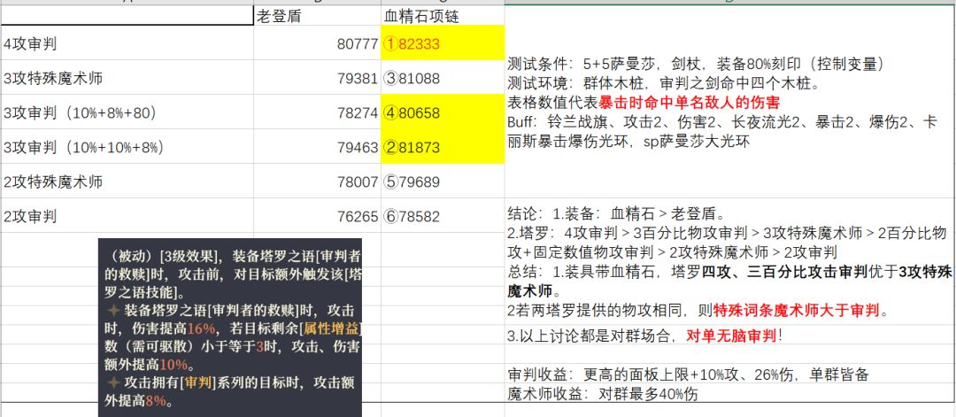
Task: Click the 3攻审判（10%+10%+8%）cell
Action: 127,146
